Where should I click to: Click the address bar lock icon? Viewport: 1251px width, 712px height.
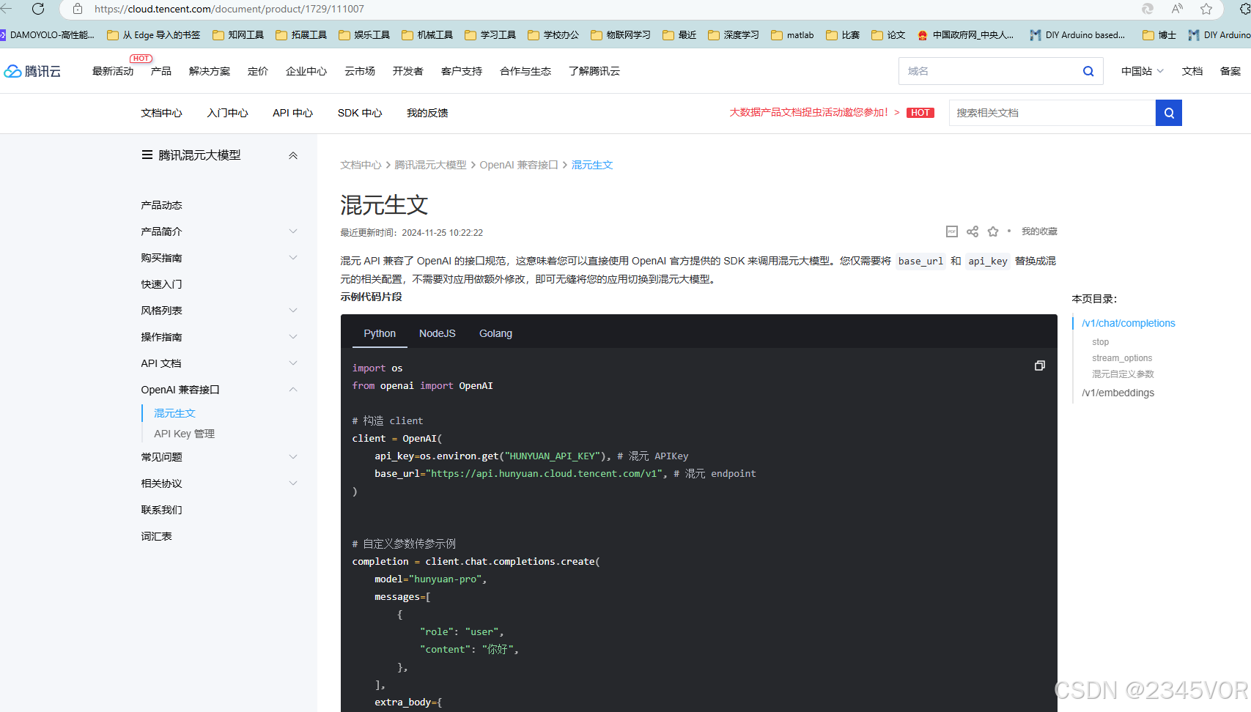[x=78, y=9]
